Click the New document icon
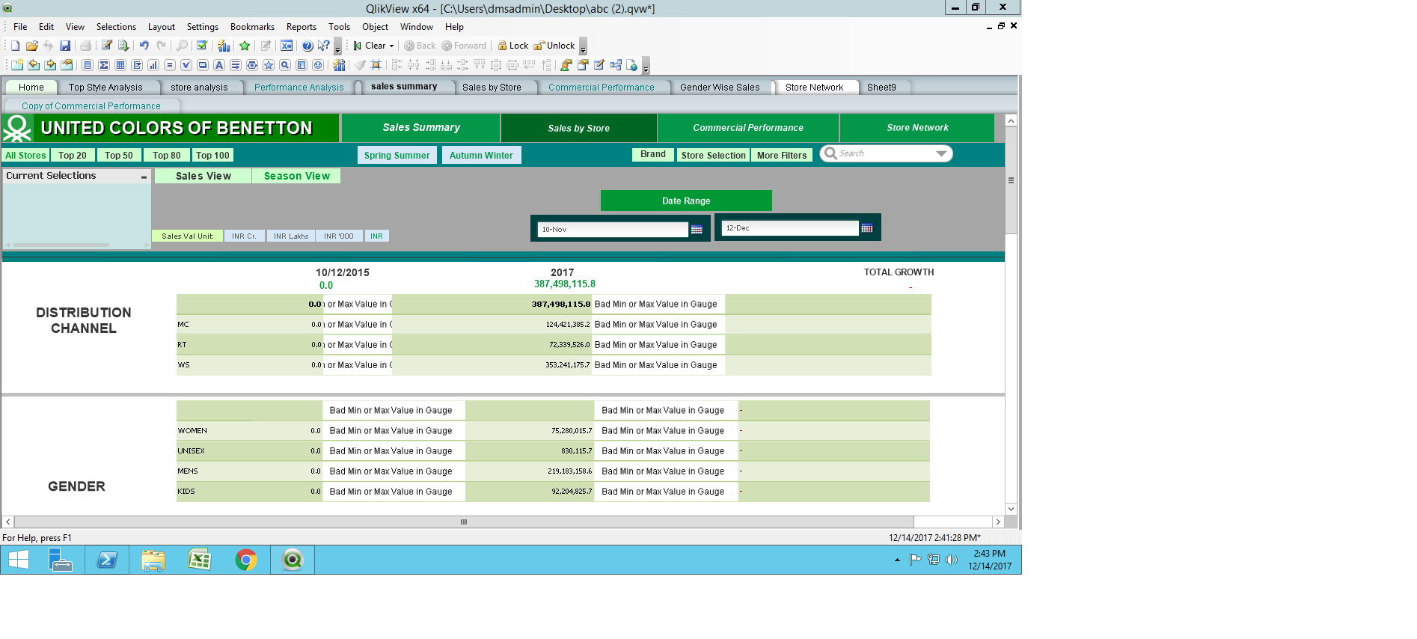 coord(15,46)
